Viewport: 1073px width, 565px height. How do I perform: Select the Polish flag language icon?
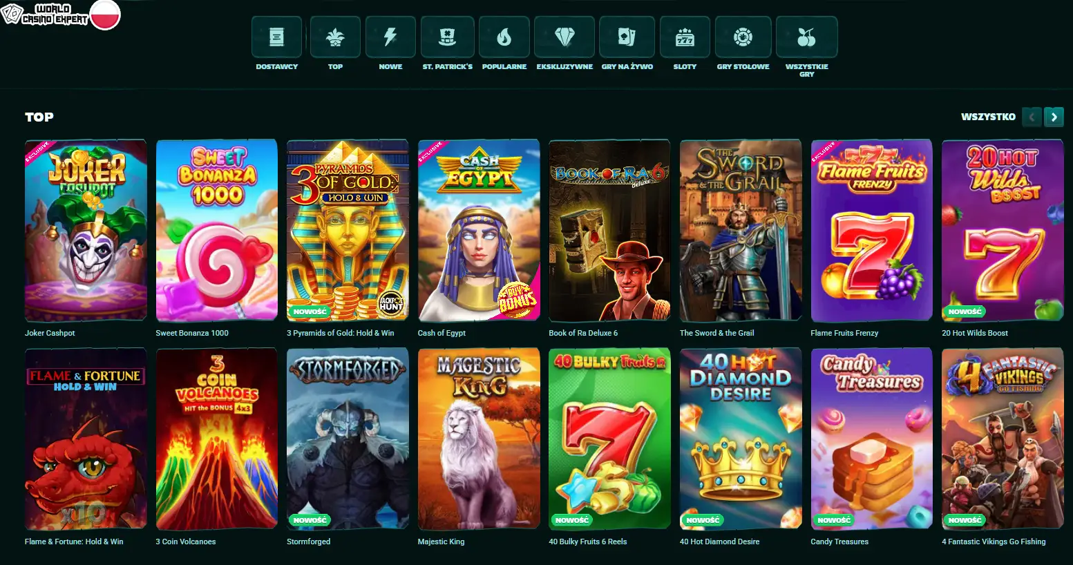pyautogui.click(x=106, y=15)
